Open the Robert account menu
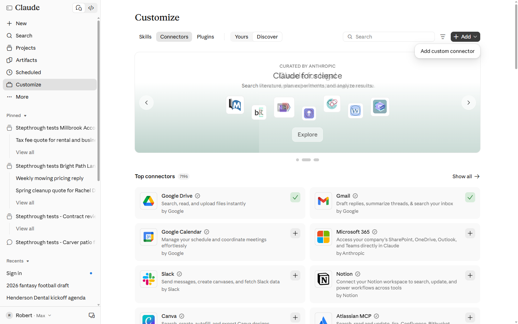The width and height of the screenshot is (518, 324). pyautogui.click(x=29, y=315)
